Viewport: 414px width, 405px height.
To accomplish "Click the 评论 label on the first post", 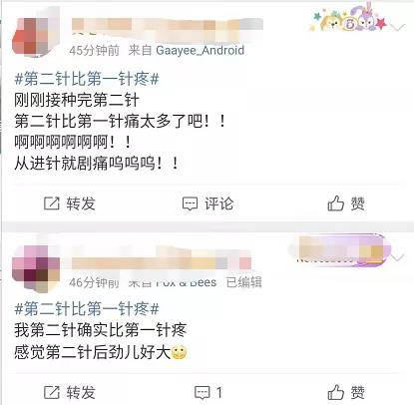I will tap(219, 203).
